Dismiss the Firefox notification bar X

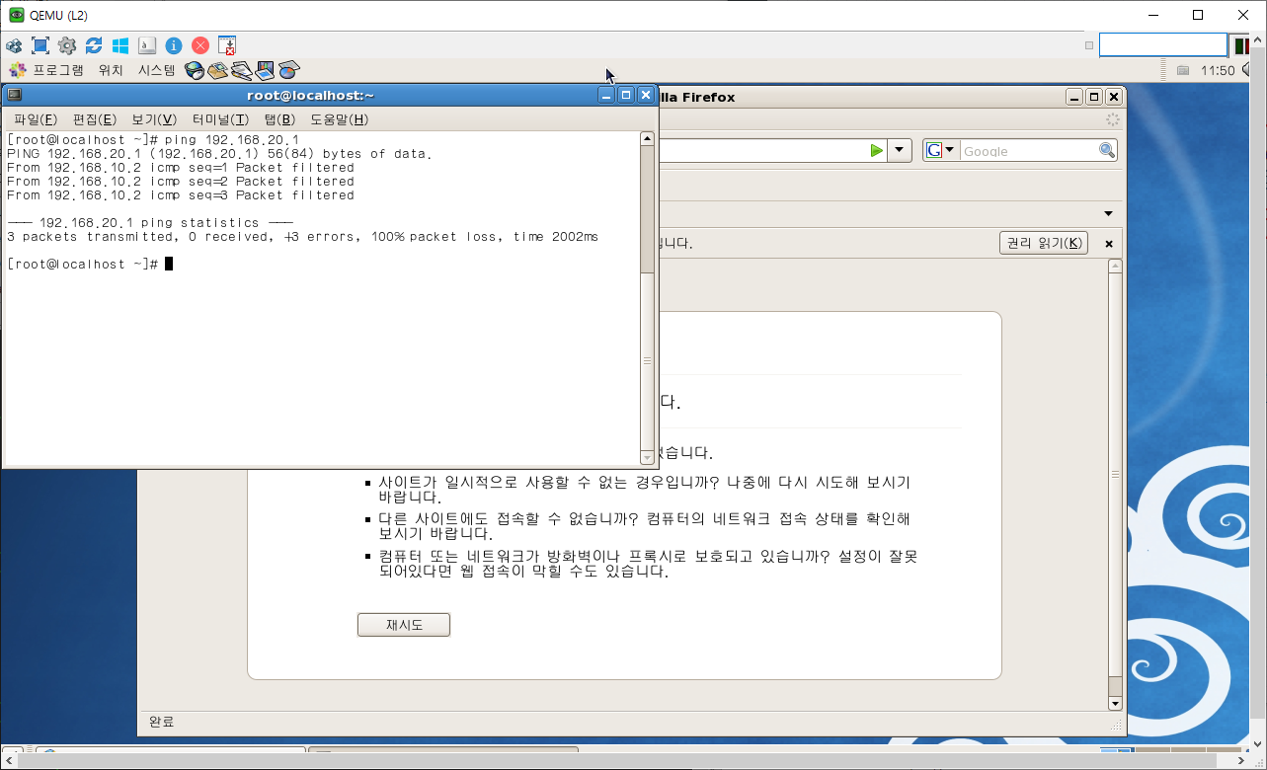point(1108,243)
